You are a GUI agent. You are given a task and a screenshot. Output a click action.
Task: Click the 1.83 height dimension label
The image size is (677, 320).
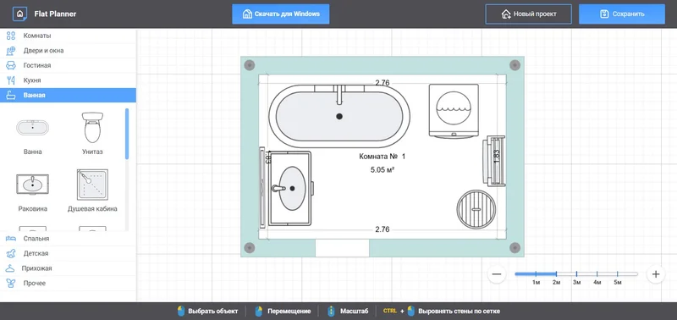pos(497,156)
